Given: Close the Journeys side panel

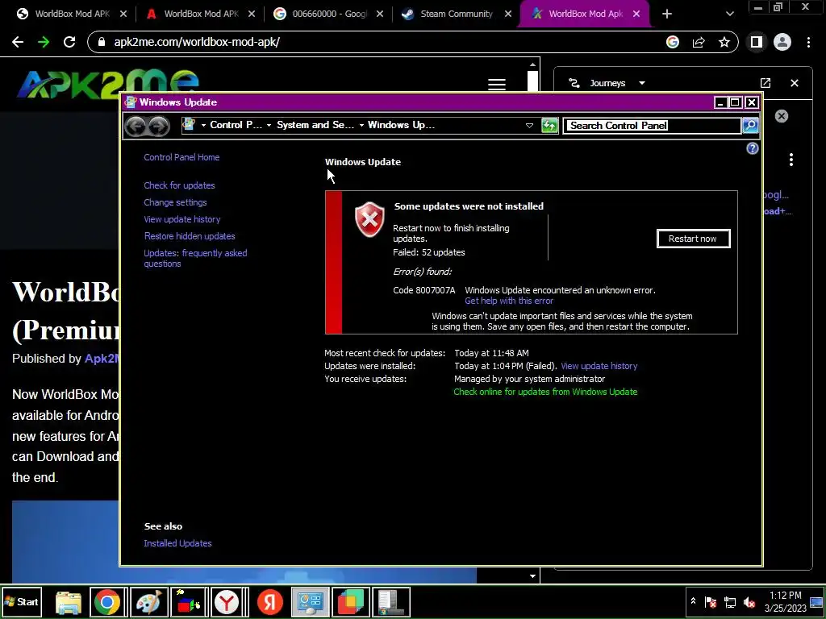Looking at the screenshot, I should [x=795, y=83].
